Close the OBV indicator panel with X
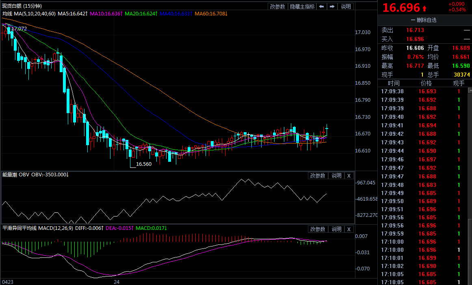 point(349,176)
